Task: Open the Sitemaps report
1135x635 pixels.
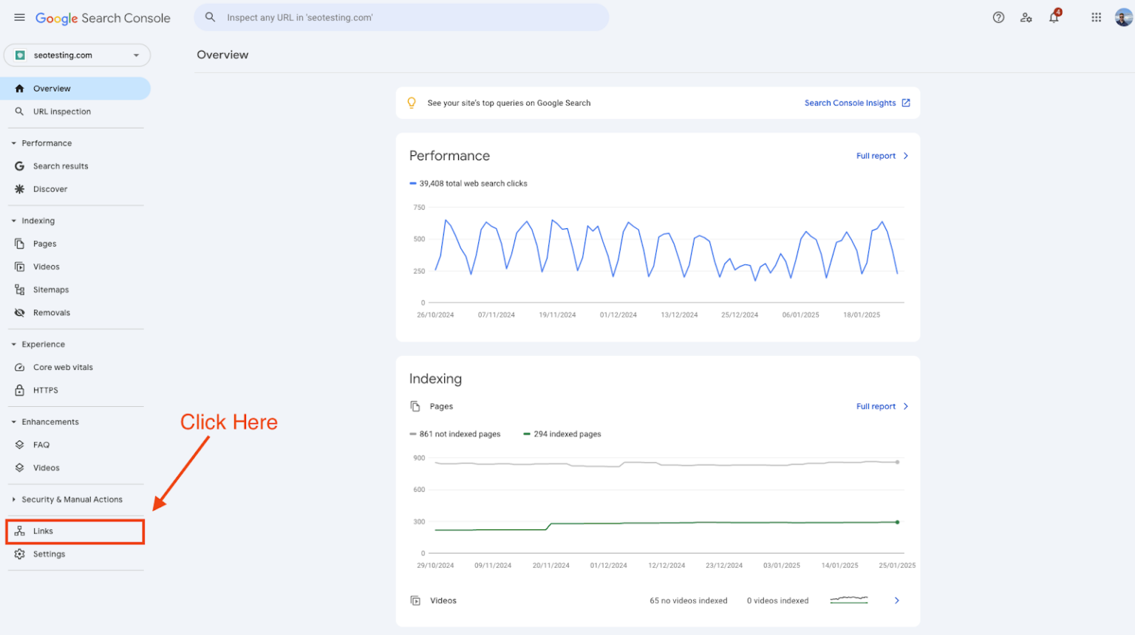Action: click(x=51, y=289)
